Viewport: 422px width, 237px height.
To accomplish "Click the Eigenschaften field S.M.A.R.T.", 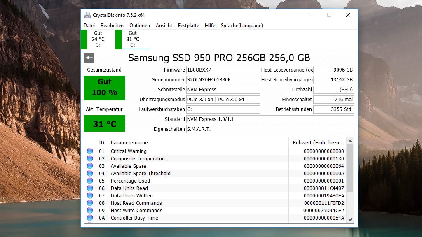I will [x=270, y=129].
